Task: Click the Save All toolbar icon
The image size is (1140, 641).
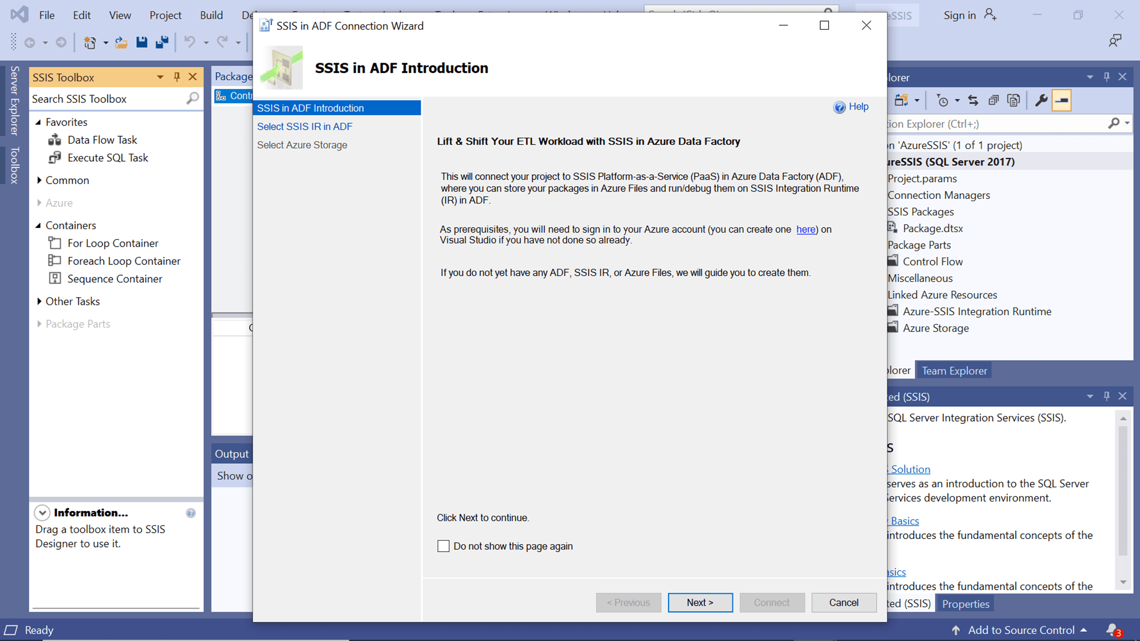Action: point(162,42)
